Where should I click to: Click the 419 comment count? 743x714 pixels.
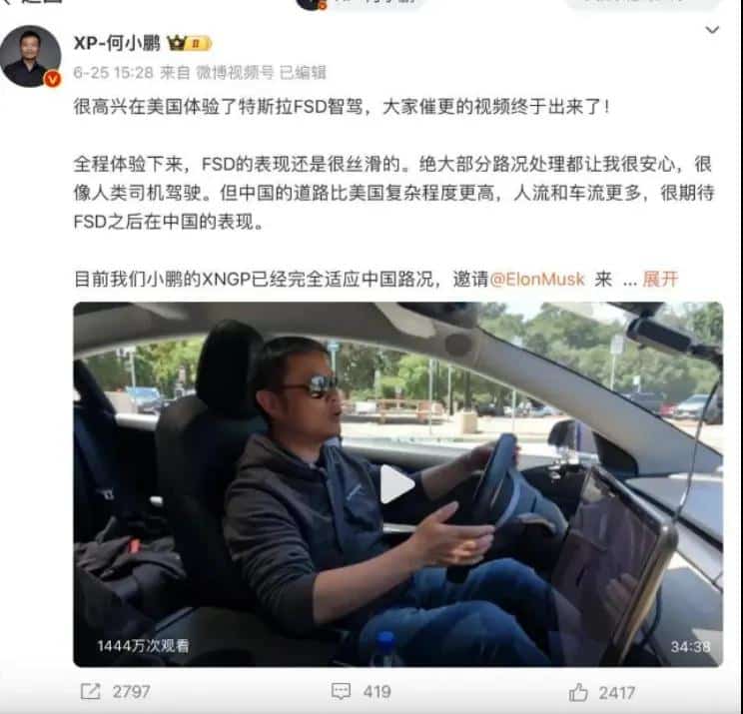pos(376,692)
